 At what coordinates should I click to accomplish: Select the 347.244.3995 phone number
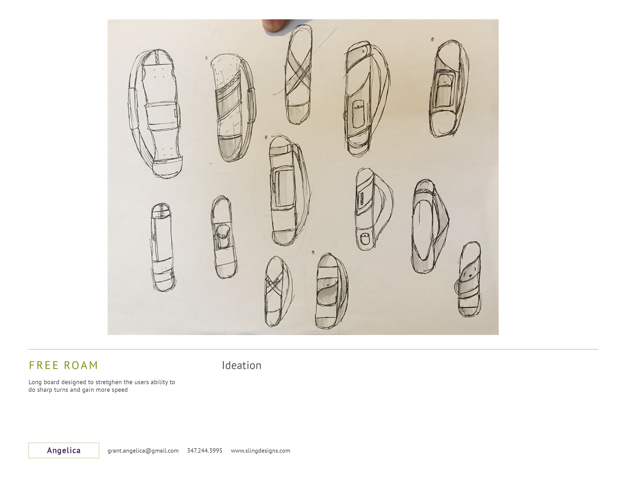[x=204, y=451]
